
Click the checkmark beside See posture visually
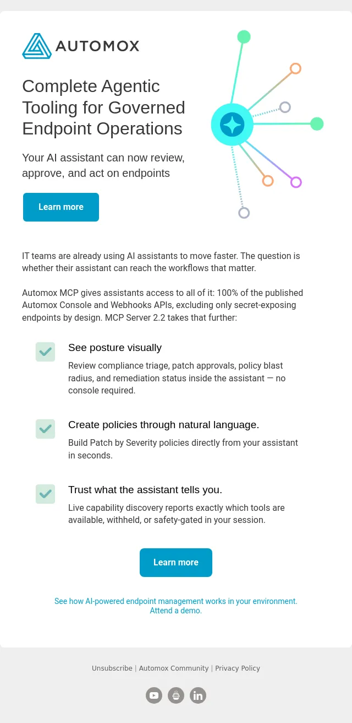pos(46,352)
